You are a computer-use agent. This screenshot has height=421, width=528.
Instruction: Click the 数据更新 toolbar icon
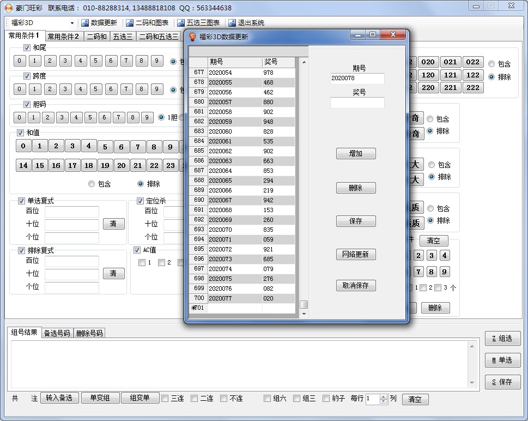coord(85,23)
